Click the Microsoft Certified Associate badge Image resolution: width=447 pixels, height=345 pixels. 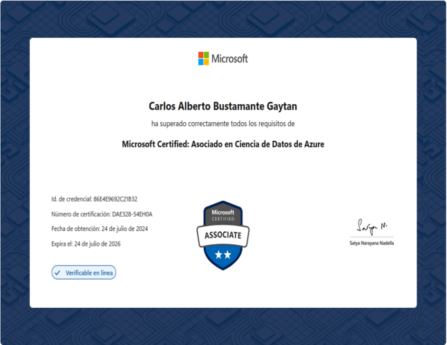(223, 235)
